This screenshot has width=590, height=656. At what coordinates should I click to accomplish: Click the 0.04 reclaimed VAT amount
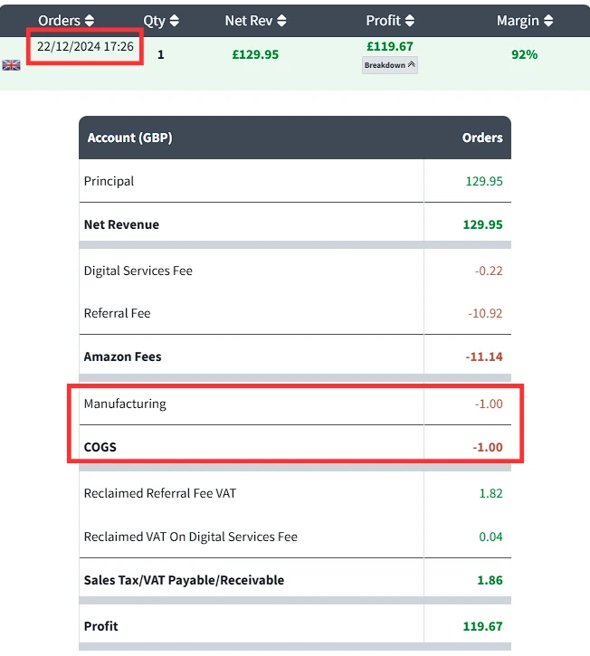click(490, 537)
